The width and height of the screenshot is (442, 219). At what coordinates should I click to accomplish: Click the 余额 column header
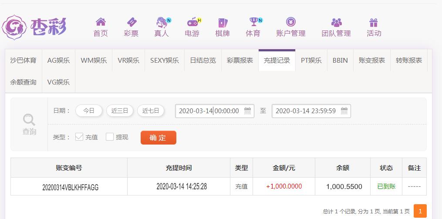click(x=343, y=168)
